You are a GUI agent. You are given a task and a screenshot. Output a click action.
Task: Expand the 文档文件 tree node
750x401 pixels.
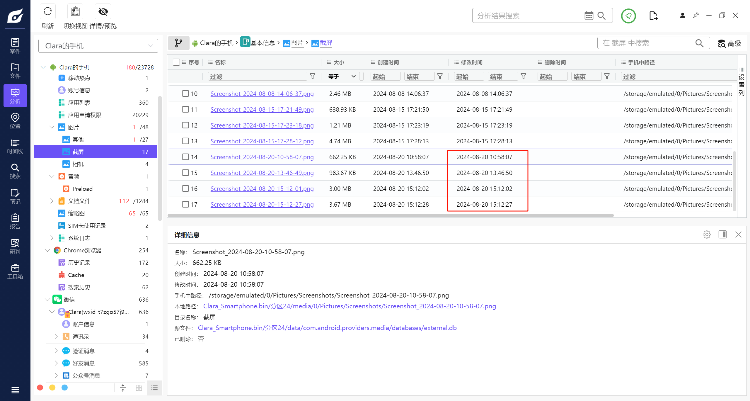point(52,201)
